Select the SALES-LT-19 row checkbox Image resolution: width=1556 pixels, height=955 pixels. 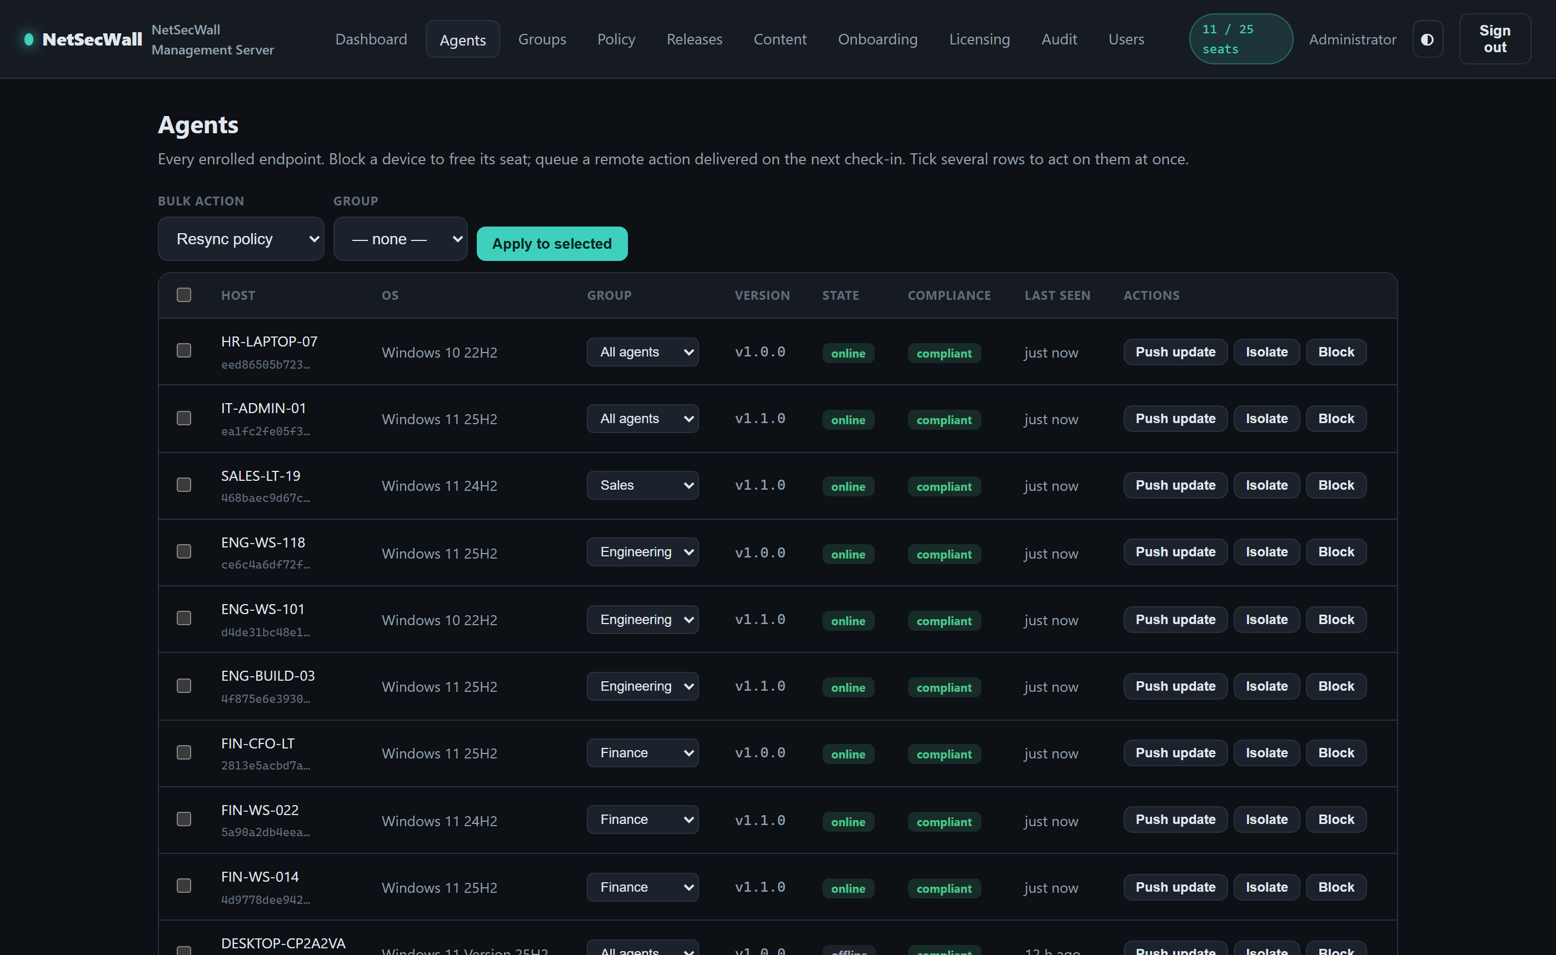point(184,485)
